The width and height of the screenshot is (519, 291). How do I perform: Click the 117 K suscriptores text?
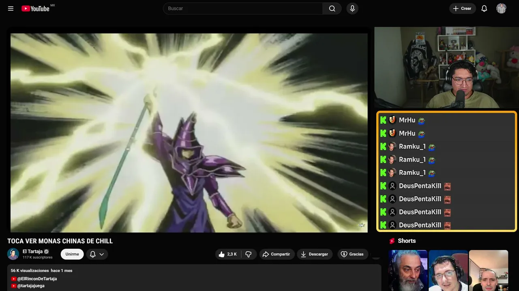38,257
